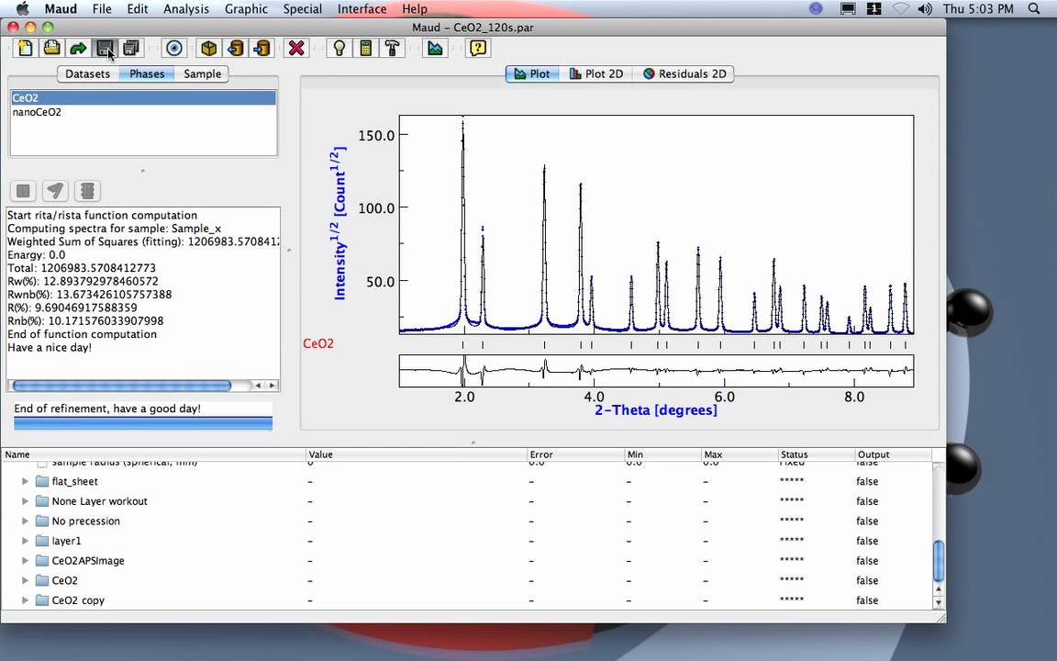Image resolution: width=1057 pixels, height=661 pixels.
Task: Click the clock showing Thu 5:03 PM
Action: click(x=978, y=9)
